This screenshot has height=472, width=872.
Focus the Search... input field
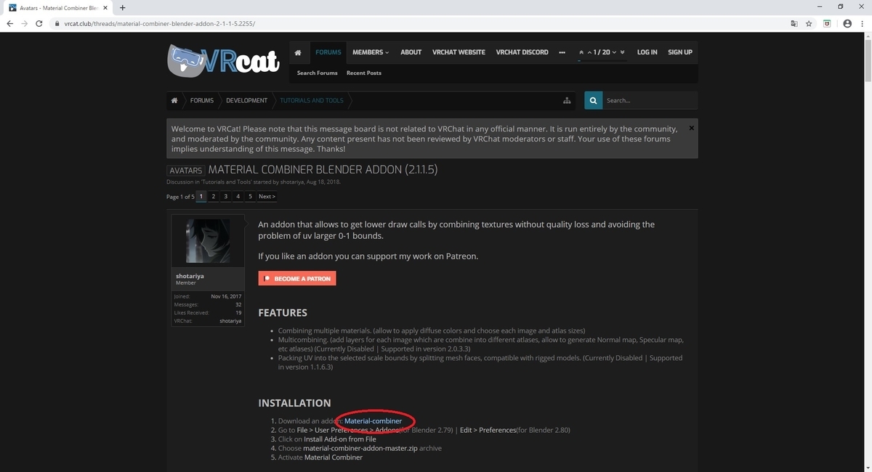[x=650, y=100]
